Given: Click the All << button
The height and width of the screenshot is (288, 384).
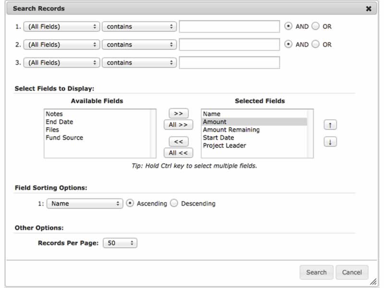Looking at the screenshot, I should (178, 153).
